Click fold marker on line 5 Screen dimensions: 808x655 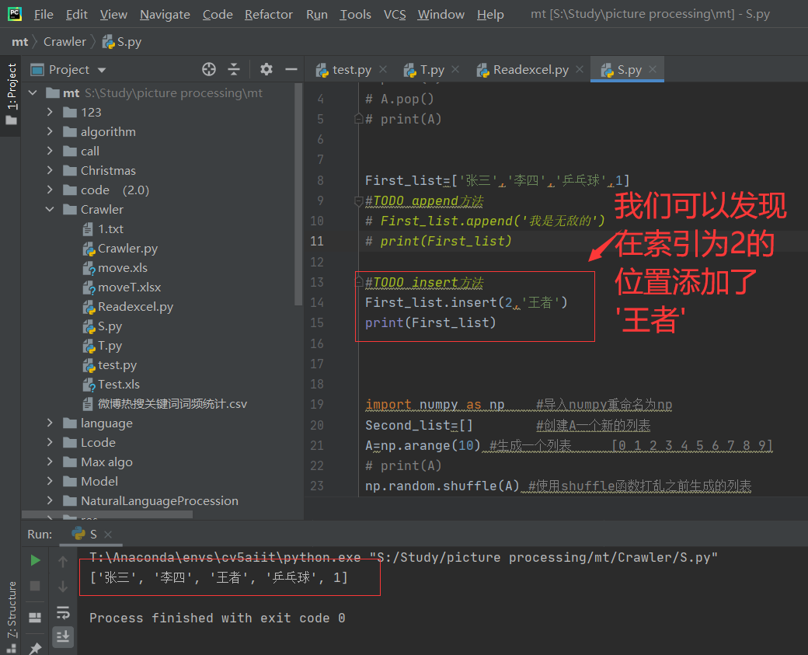pos(359,119)
